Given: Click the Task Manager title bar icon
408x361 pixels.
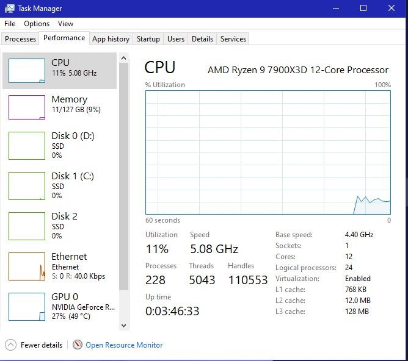Looking at the screenshot, I should [10, 9].
